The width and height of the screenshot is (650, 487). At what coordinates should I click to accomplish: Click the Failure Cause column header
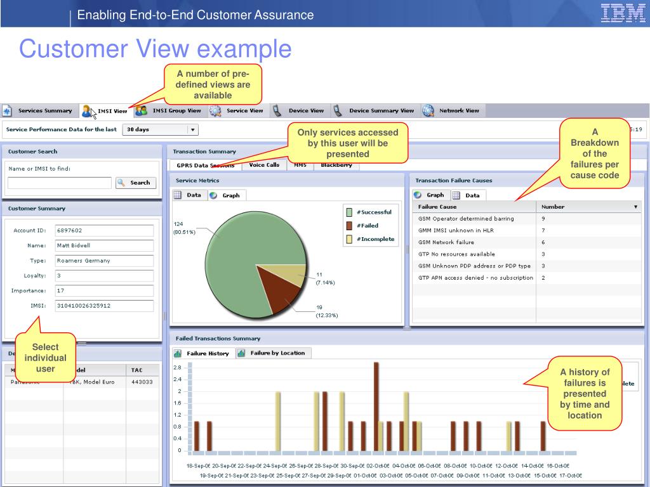pos(474,207)
